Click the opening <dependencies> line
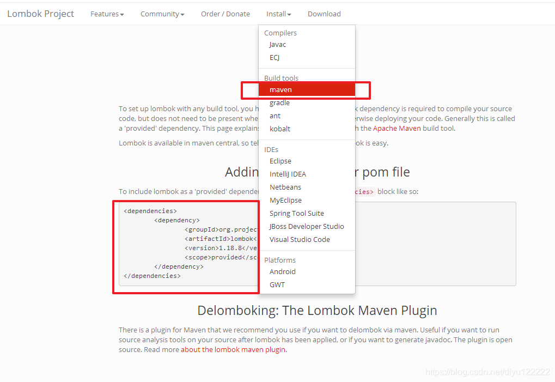Screen dimensions: 555x382 [150, 211]
